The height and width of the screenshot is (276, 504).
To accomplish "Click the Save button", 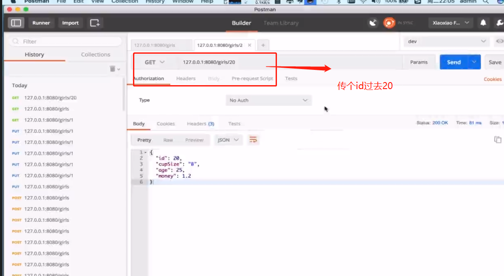I will pos(495,62).
